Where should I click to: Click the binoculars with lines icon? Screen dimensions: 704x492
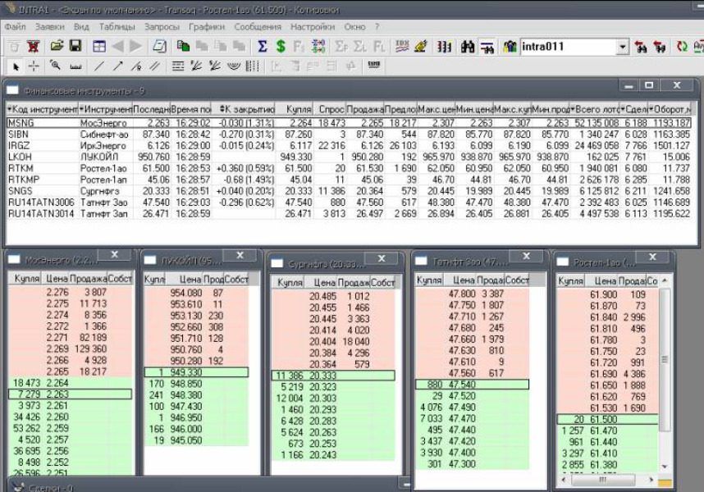(x=487, y=46)
